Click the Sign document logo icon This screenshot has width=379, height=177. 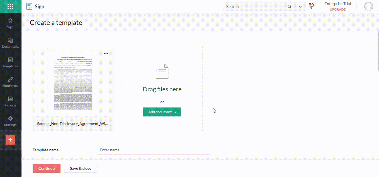click(29, 6)
